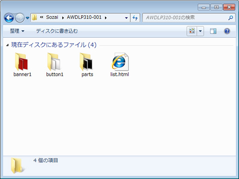239x179 pixels.
Task: Minimize the Explorer window
Action: coord(204,7)
